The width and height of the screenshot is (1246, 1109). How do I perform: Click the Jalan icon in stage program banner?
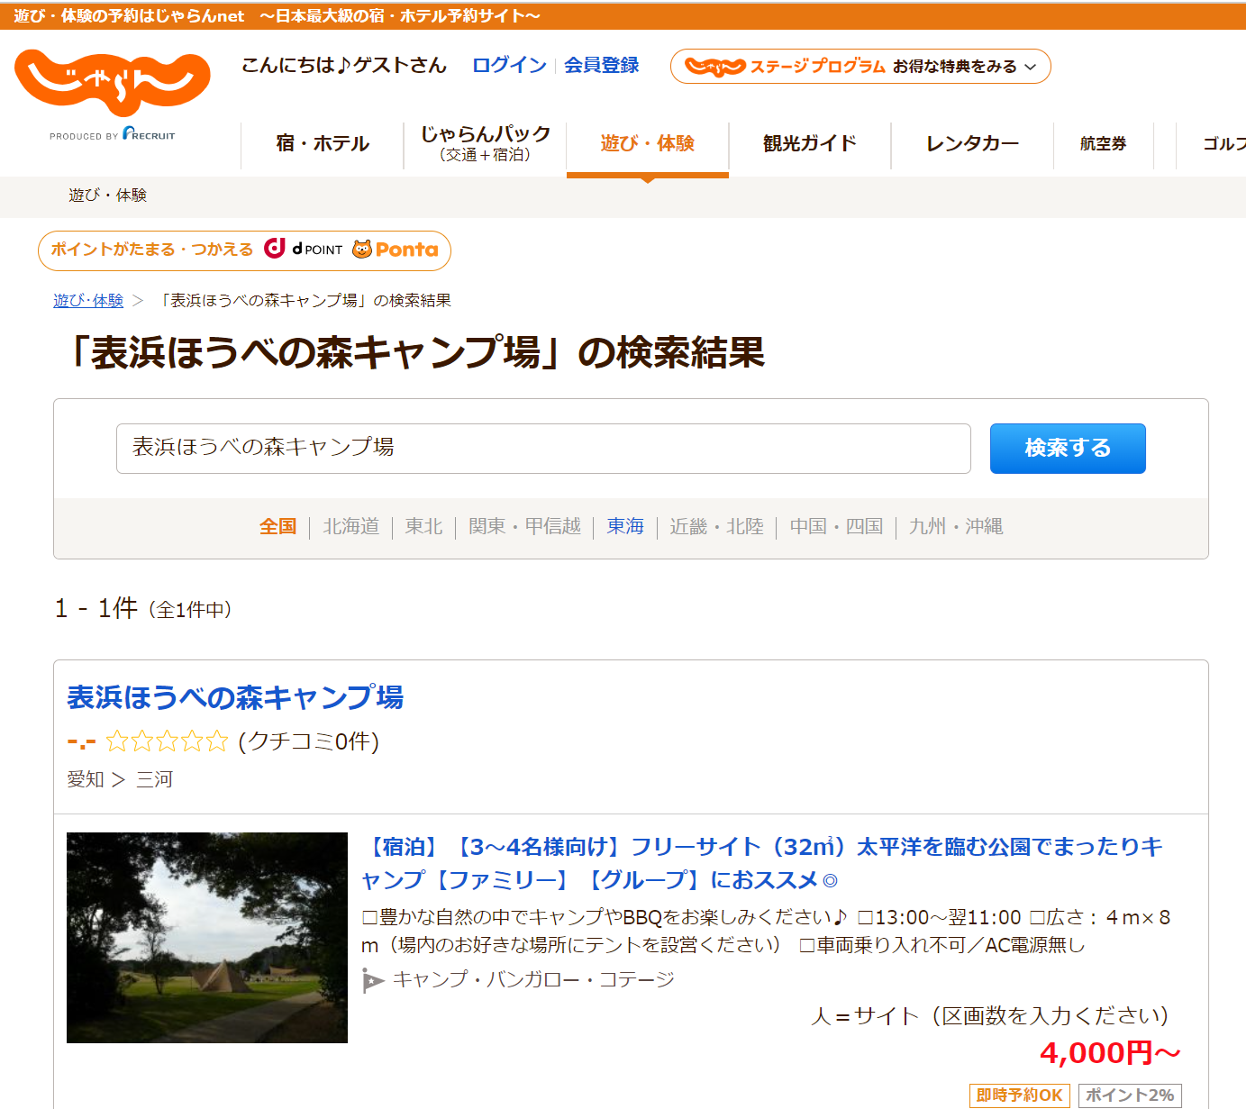tap(714, 67)
